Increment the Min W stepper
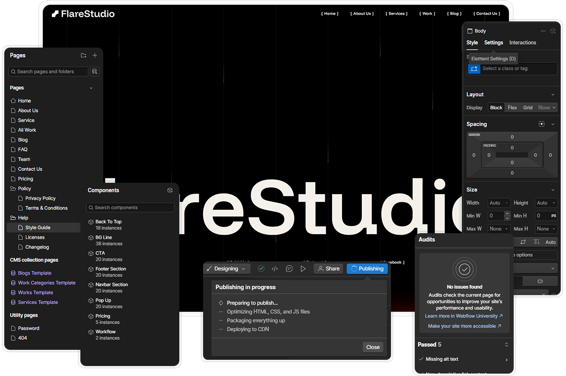Image resolution: width=566 pixels, height=376 pixels. pyautogui.click(x=507, y=213)
